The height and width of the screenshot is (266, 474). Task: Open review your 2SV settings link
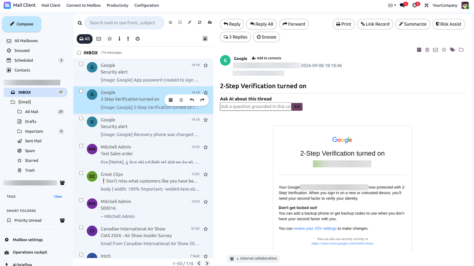[x=315, y=228]
